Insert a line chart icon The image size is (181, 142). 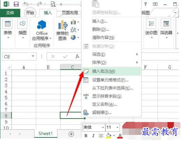(73, 30)
